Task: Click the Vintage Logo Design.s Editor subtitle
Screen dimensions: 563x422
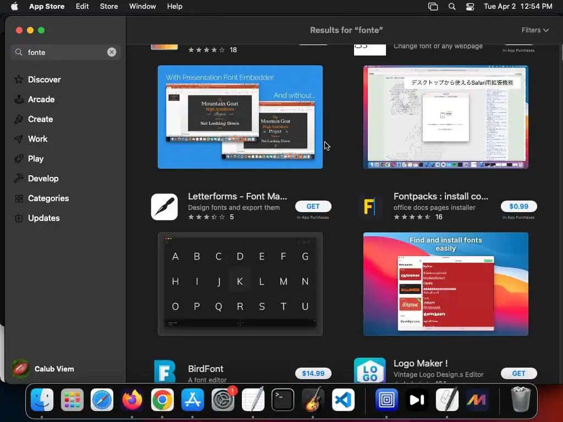Action: [438, 374]
